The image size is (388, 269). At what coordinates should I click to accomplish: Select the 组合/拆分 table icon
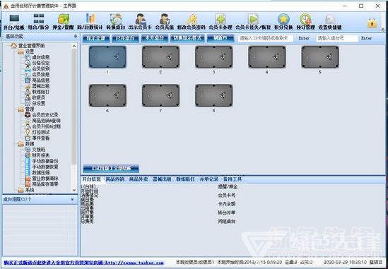point(39,18)
